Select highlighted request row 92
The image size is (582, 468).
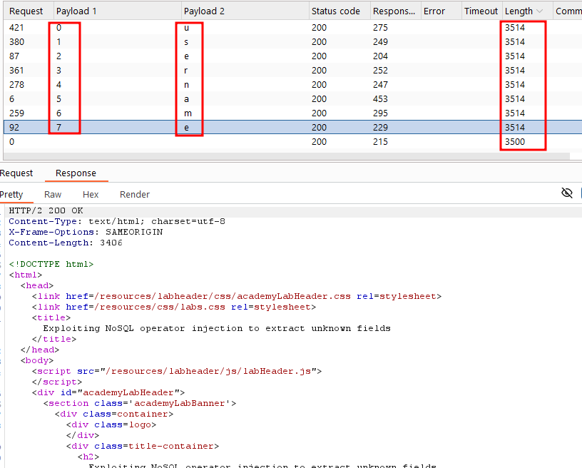click(292, 127)
